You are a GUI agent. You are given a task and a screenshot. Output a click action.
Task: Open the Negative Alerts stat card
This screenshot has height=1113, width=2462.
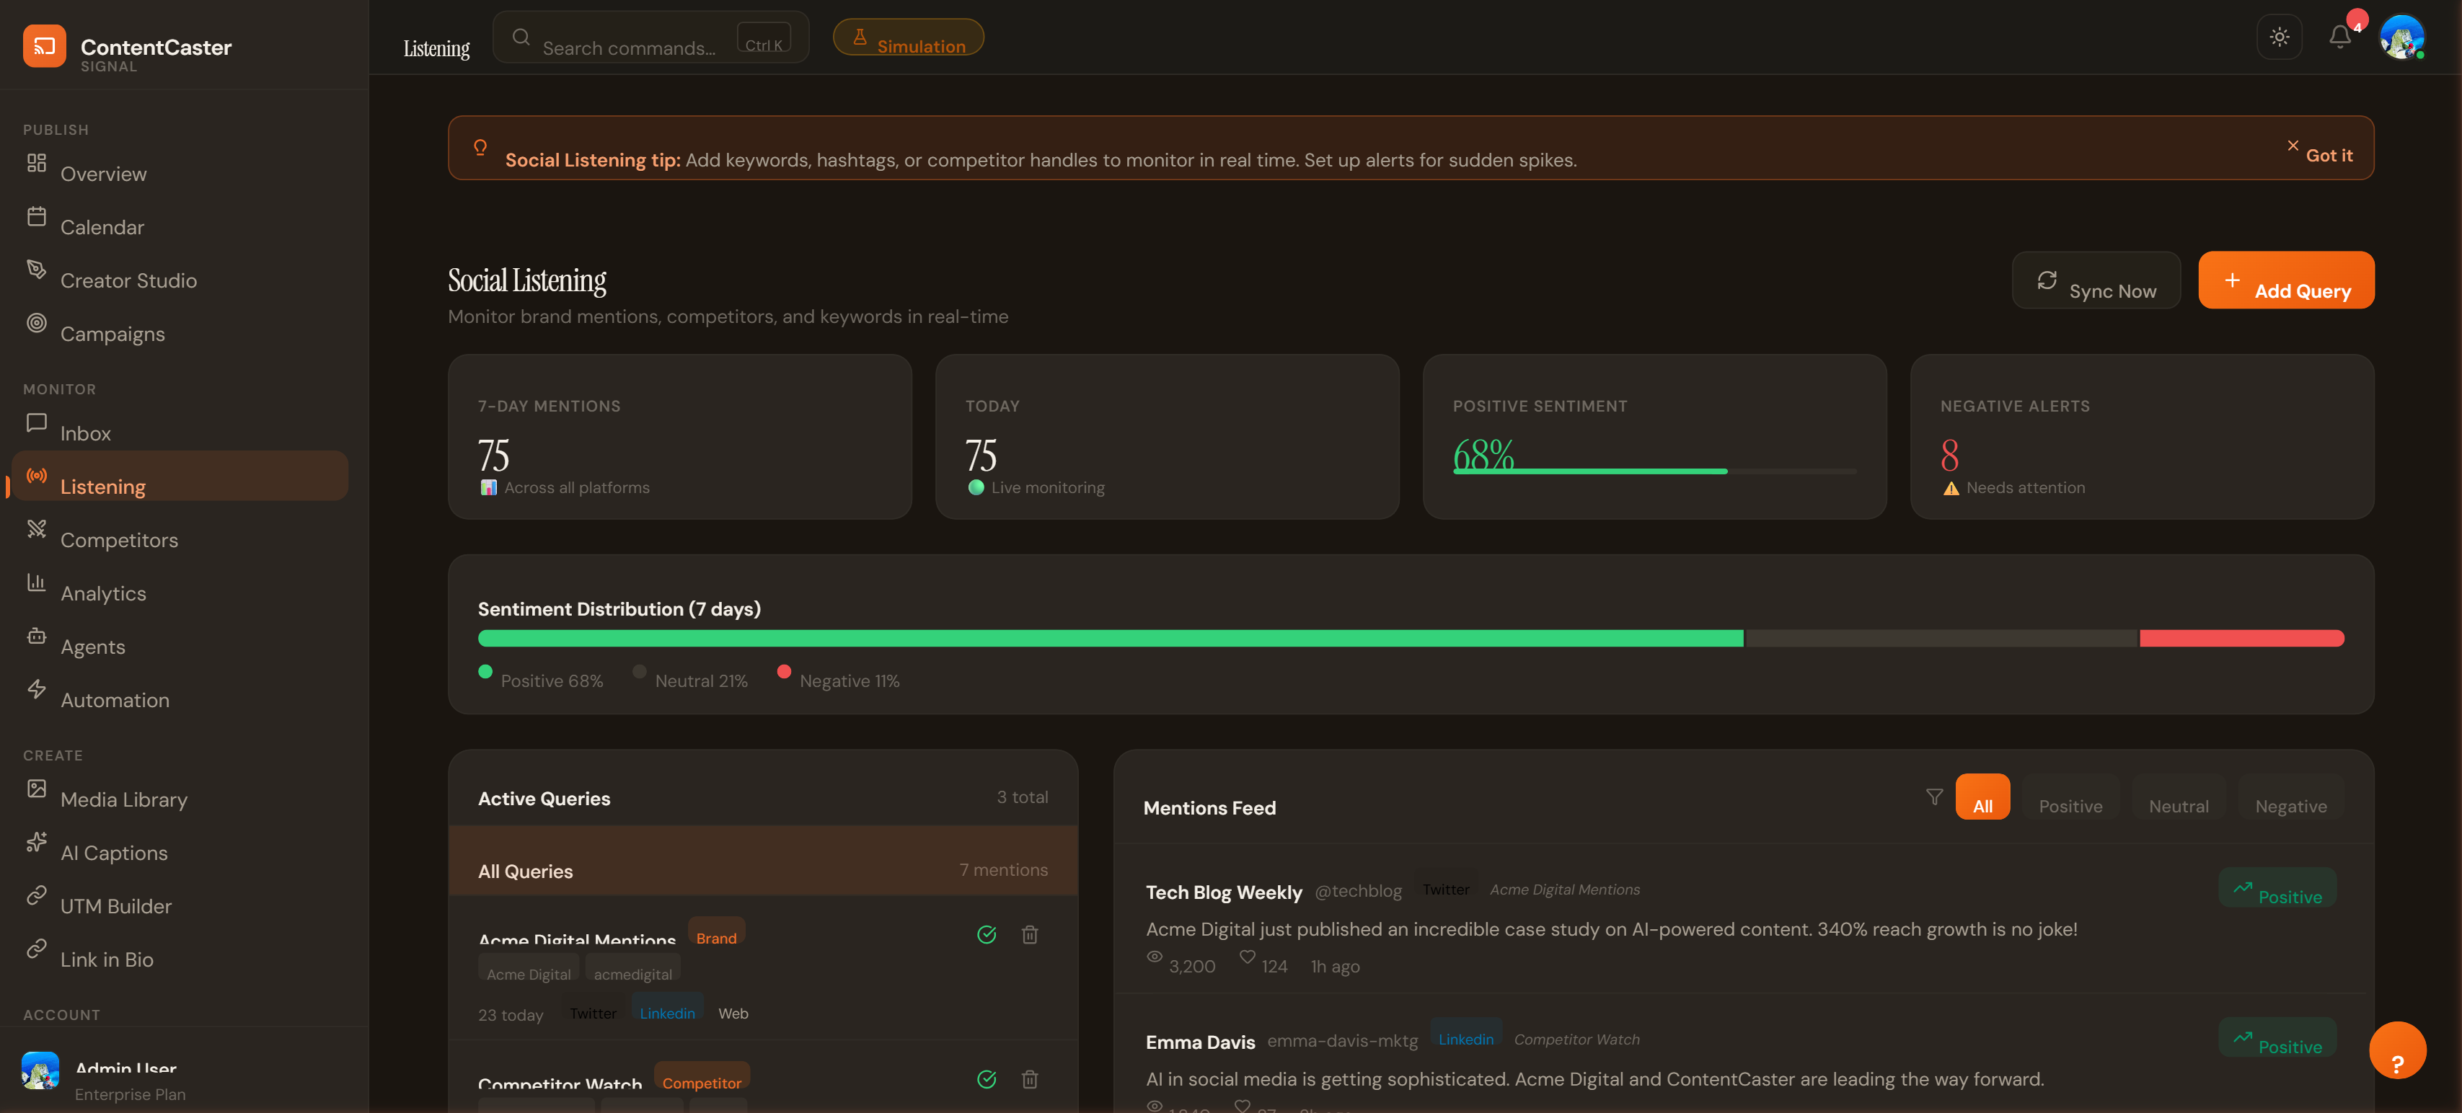pyautogui.click(x=2142, y=437)
